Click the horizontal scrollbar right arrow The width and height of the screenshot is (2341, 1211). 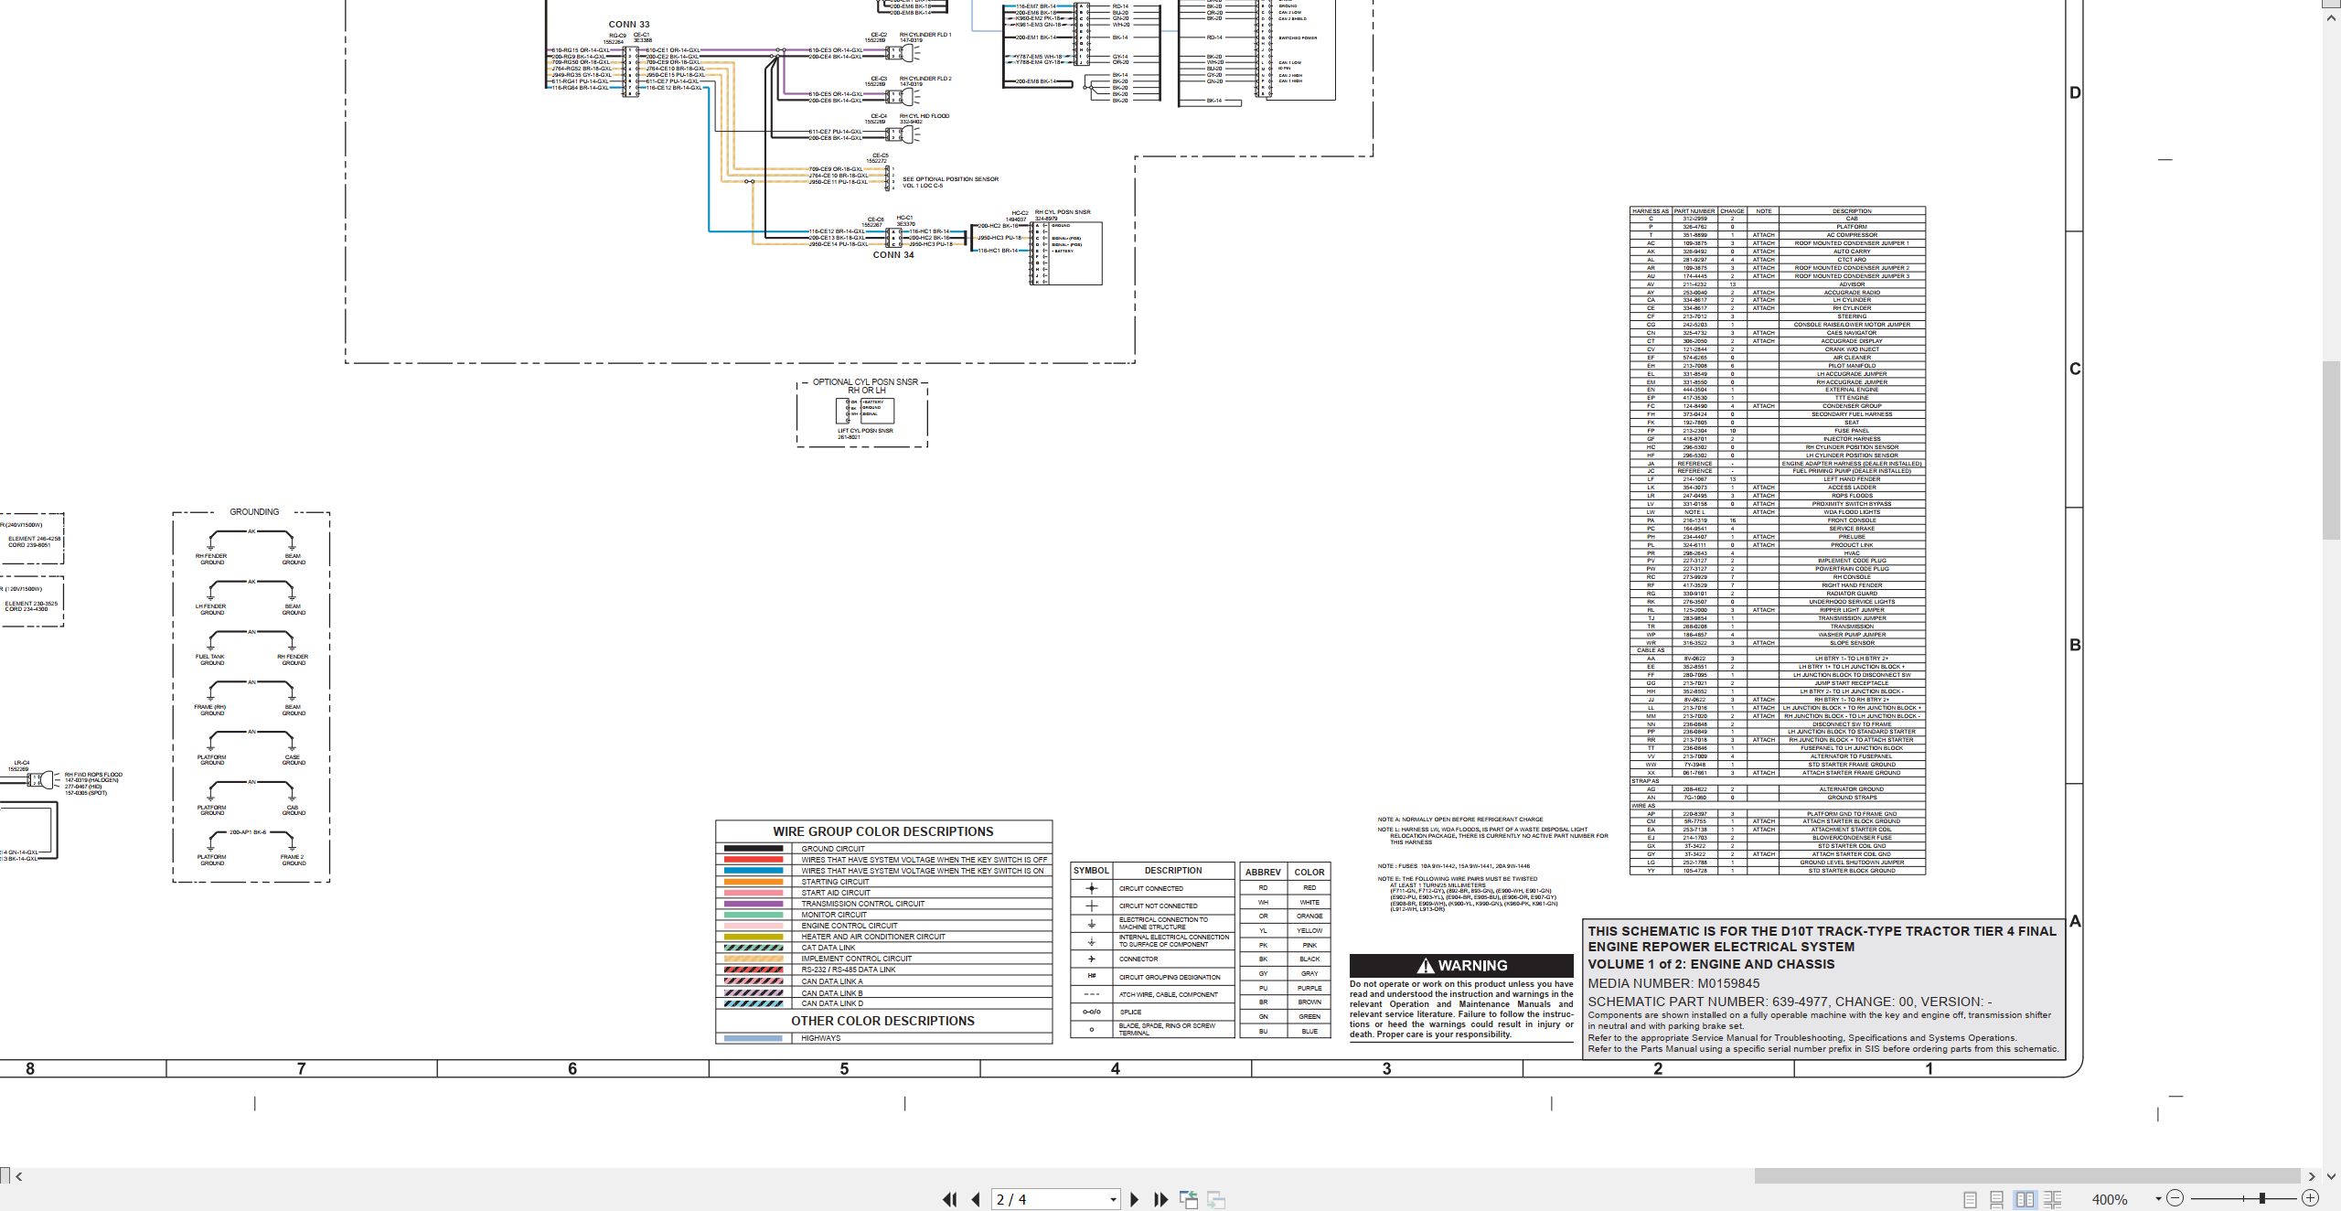point(2313,1176)
